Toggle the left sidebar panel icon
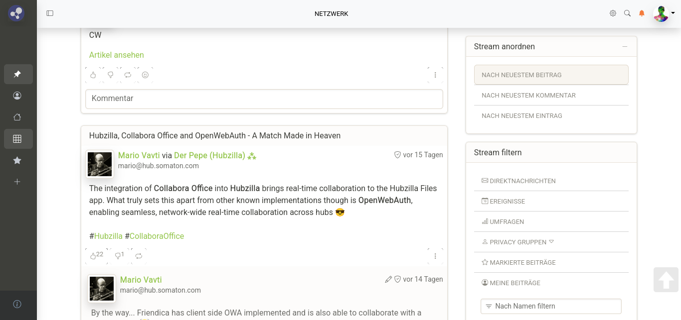Image resolution: width=681 pixels, height=320 pixels. pos(50,13)
